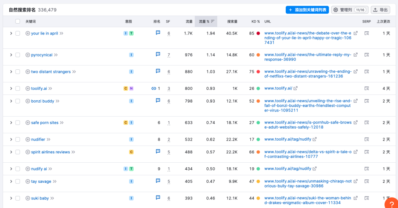Open the orange help question mark button
Viewport: 398px width, 208px height.
pos(391,204)
